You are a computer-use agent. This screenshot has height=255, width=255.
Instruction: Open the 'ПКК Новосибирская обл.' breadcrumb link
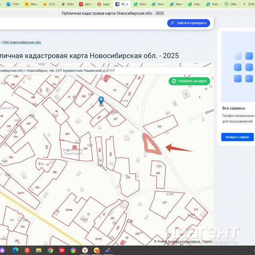point(22,42)
